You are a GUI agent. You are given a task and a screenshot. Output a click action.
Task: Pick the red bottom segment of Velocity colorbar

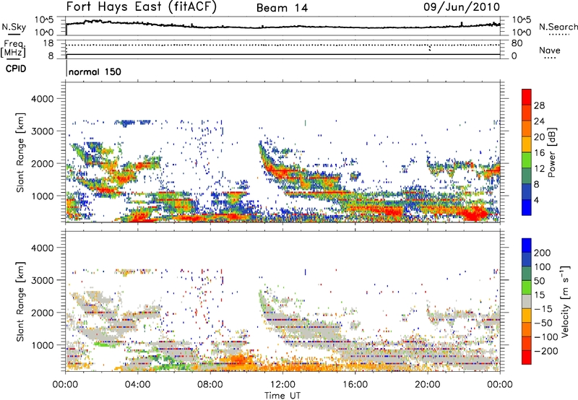tap(527, 357)
